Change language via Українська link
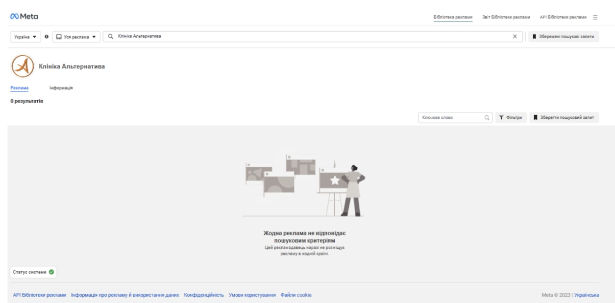Screen dimensions: 615x303 [x=586, y=295]
